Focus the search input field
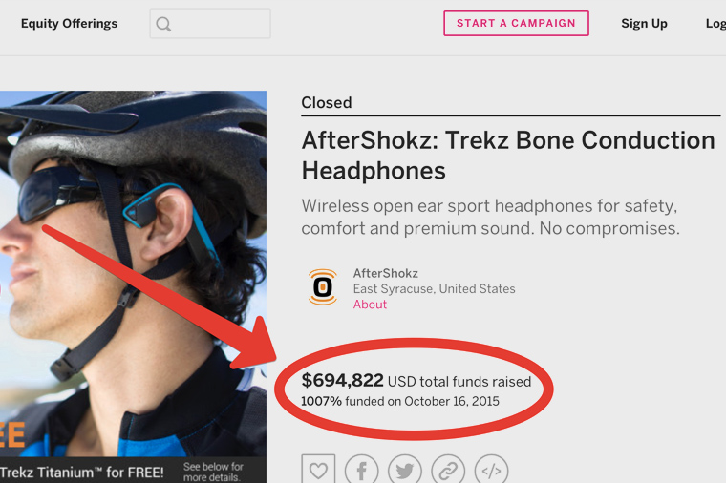 tap(220, 24)
